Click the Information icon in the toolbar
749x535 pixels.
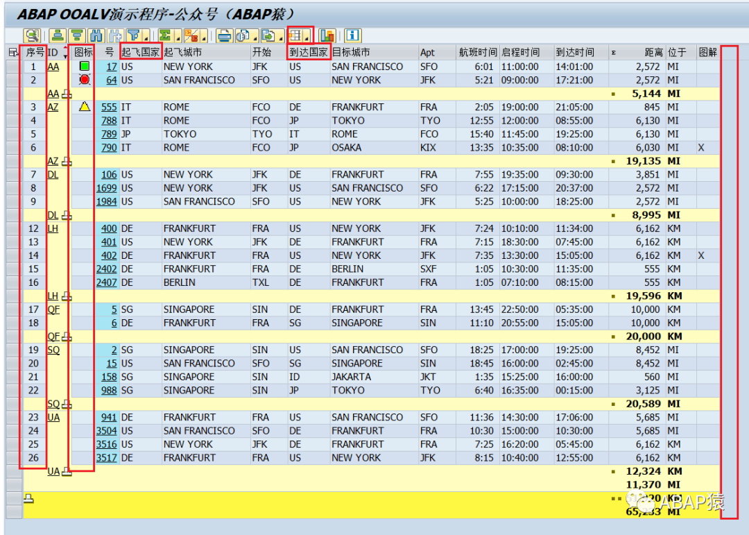click(x=352, y=35)
